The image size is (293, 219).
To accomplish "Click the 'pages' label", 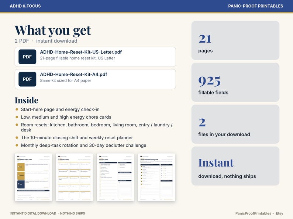I will 206,51.
